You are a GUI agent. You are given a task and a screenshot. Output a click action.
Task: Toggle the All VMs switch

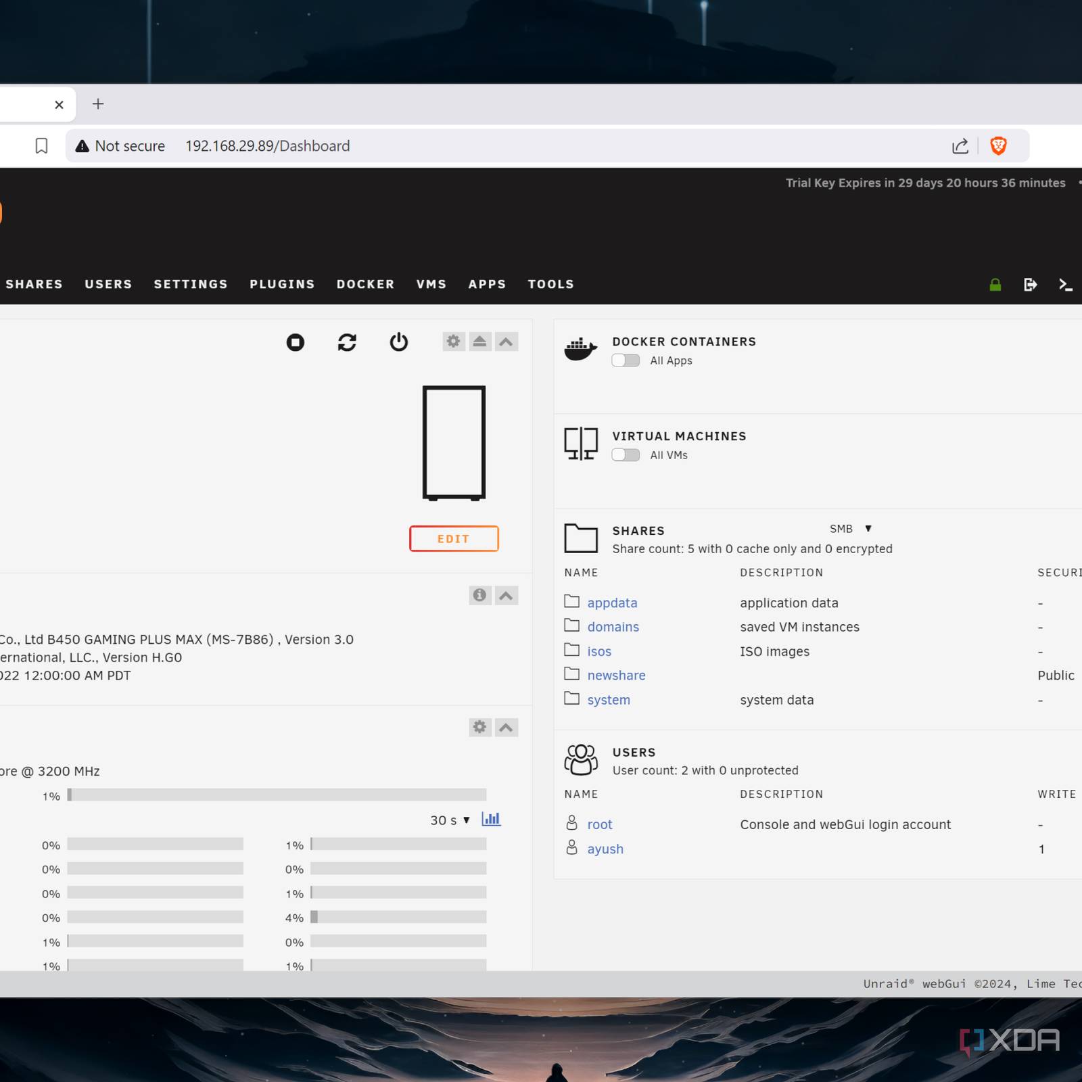[626, 455]
